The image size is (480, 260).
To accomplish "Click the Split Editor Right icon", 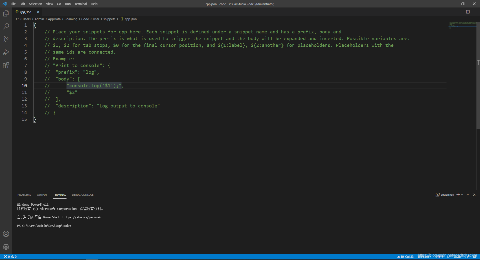I will (468, 12).
